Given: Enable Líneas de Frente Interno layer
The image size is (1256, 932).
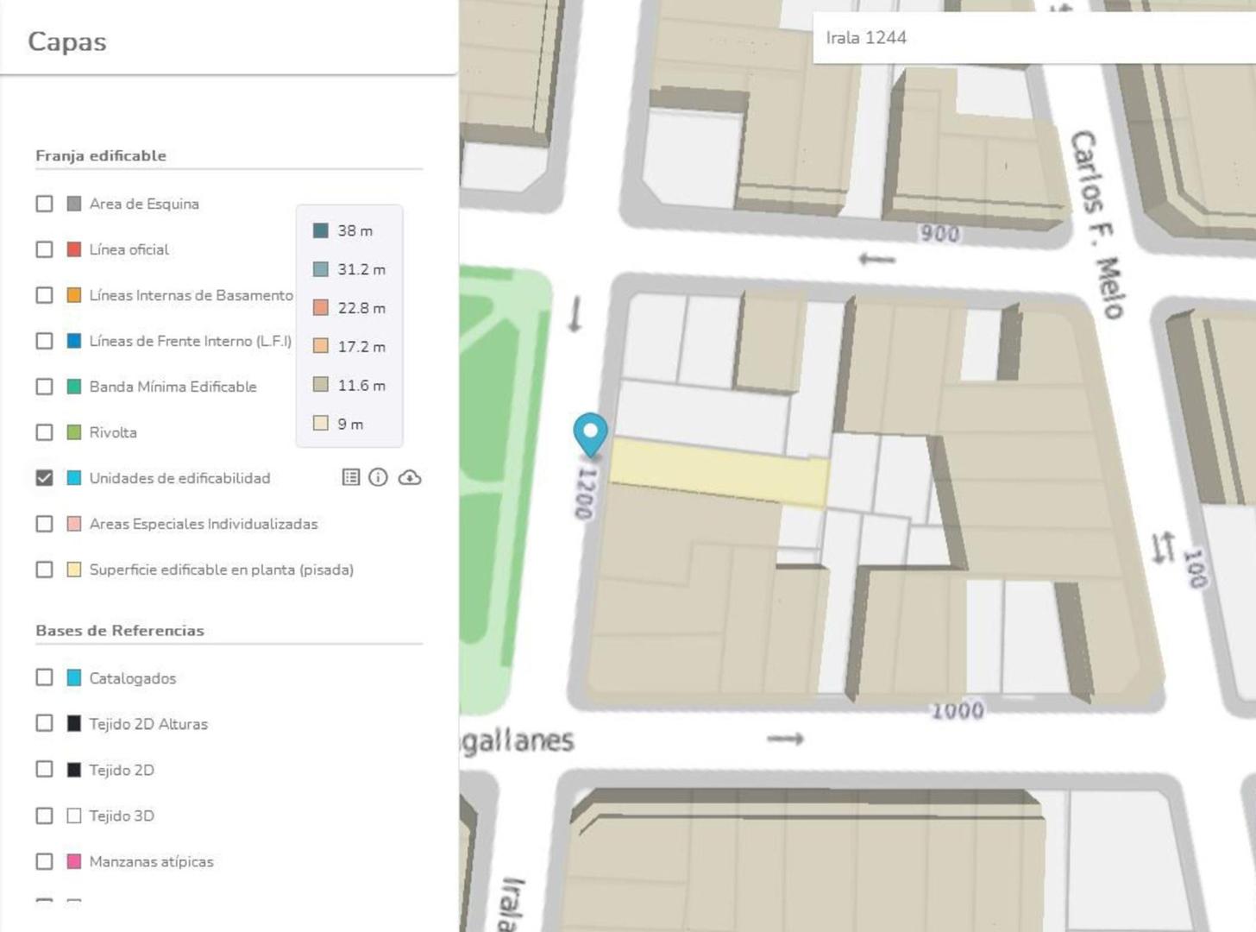Looking at the screenshot, I should click(44, 341).
